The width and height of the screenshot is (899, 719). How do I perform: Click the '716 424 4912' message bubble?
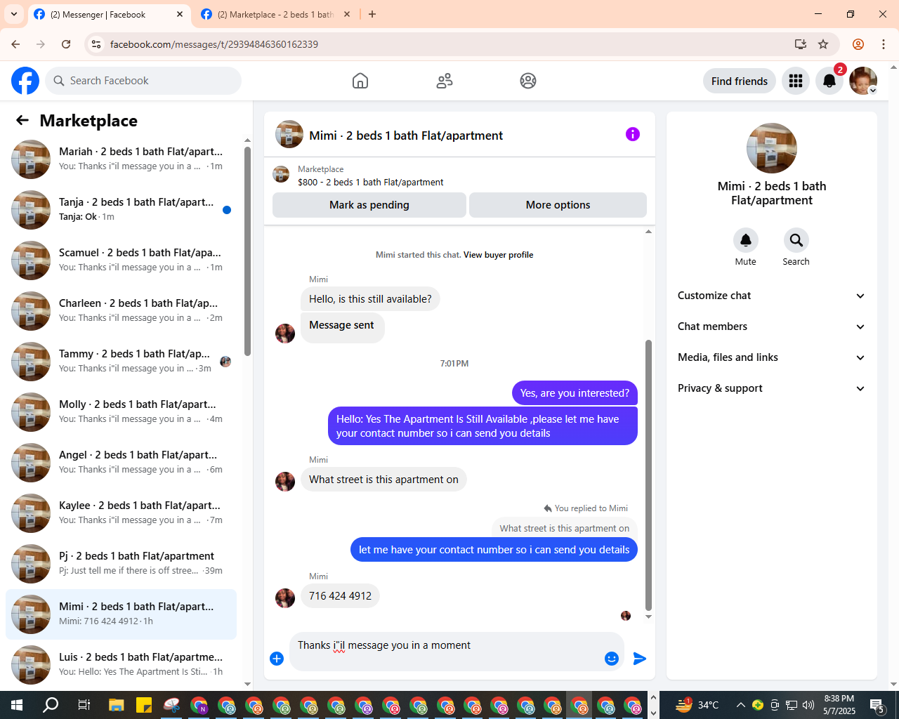[x=341, y=596]
